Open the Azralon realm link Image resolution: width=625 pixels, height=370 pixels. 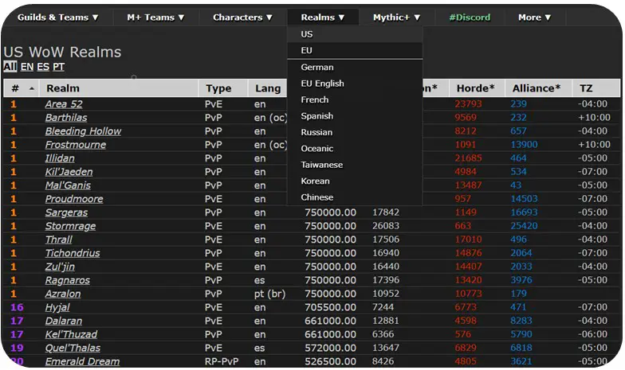[x=63, y=294]
